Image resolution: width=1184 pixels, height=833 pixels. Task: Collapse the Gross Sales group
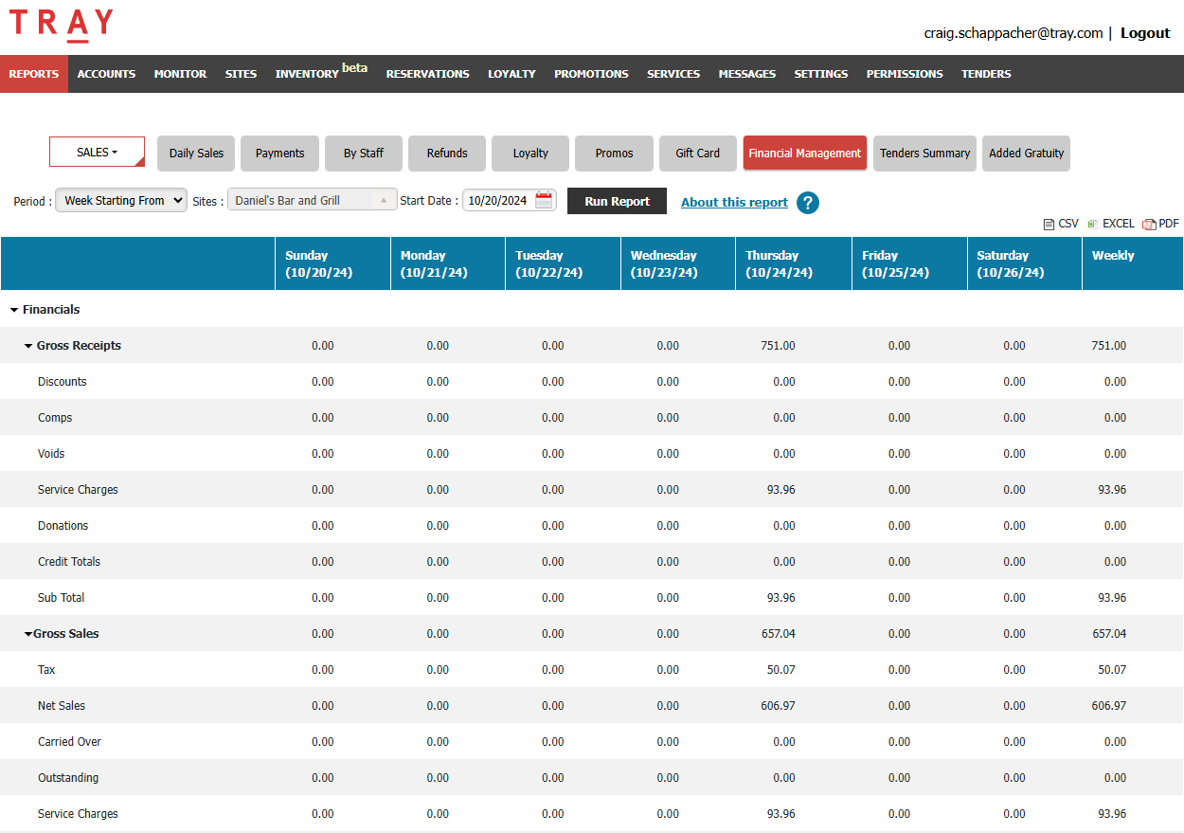point(28,634)
